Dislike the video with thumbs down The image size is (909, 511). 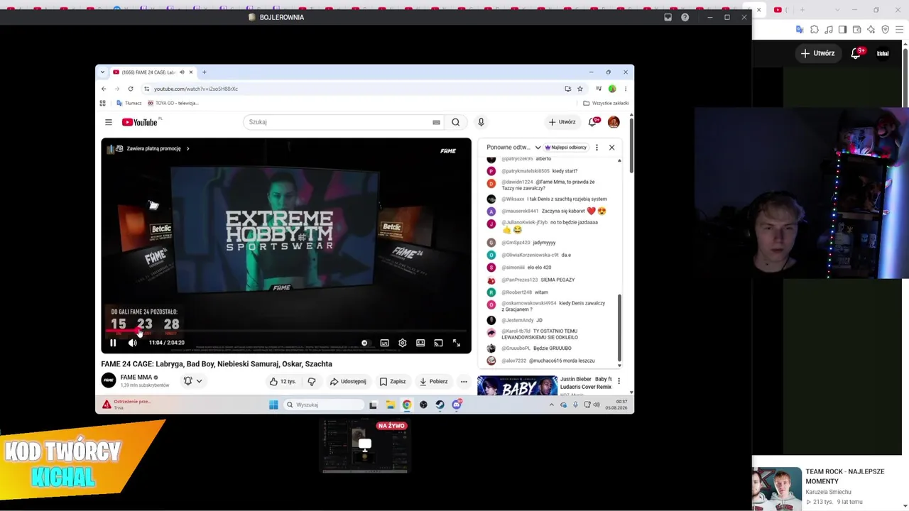point(311,382)
